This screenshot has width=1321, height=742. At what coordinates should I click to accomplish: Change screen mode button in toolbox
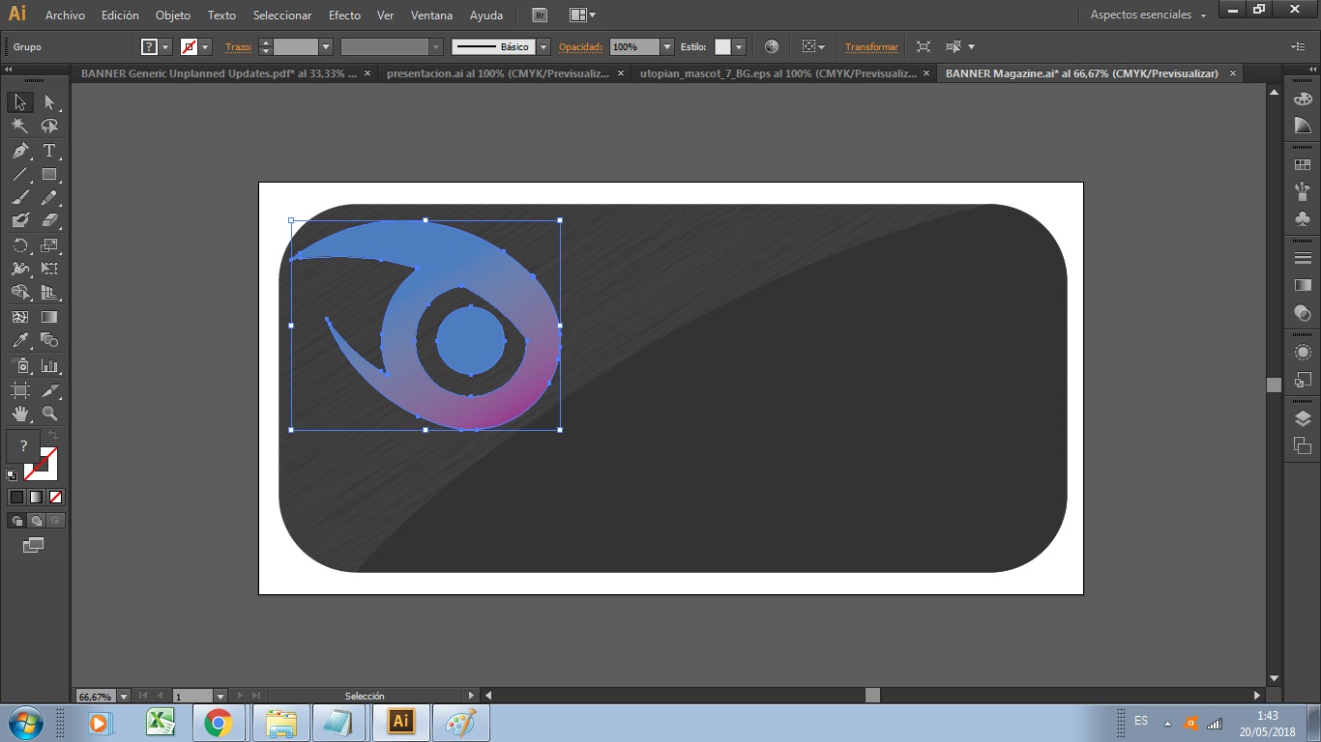[x=34, y=546]
